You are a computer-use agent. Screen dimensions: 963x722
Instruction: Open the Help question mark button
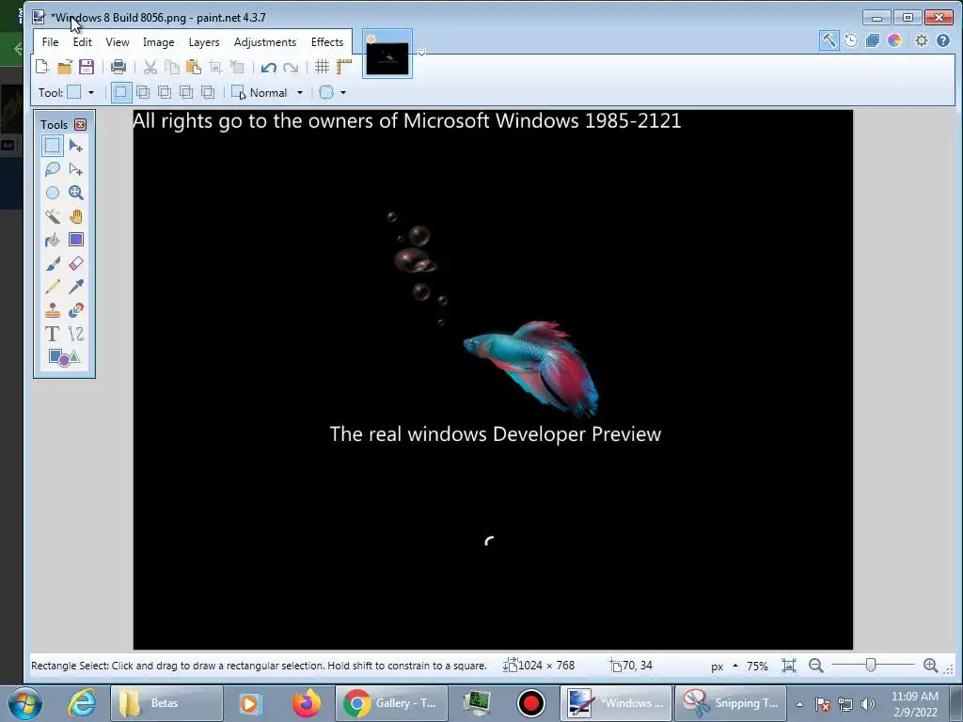tap(943, 40)
